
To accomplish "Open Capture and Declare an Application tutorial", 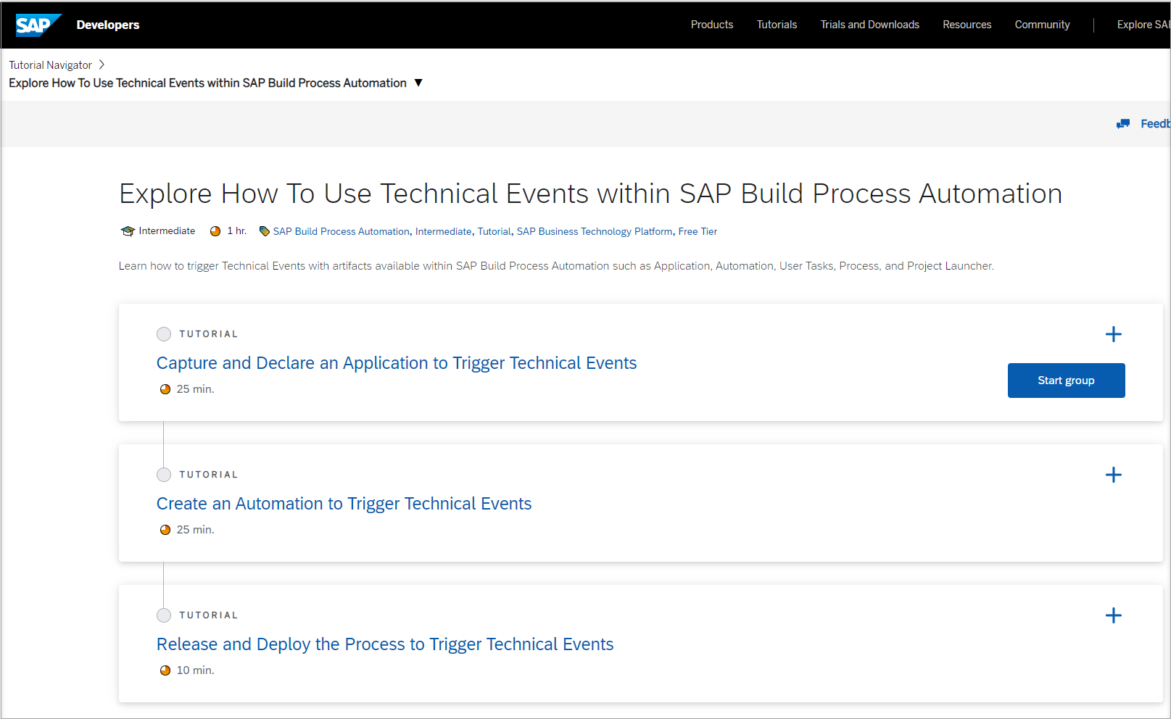I will coord(397,363).
